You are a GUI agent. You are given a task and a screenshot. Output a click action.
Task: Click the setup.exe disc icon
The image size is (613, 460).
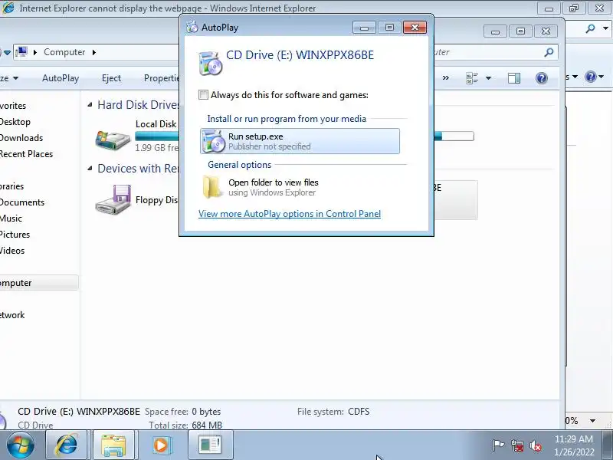tap(214, 141)
